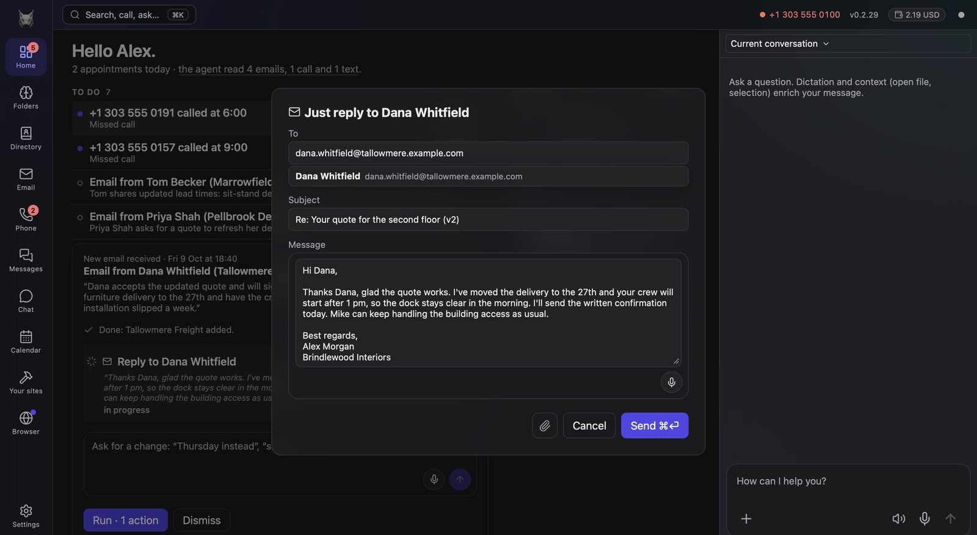This screenshot has width=977, height=535.
Task: Open Reply to Dana Whitfield task
Action: [176, 362]
